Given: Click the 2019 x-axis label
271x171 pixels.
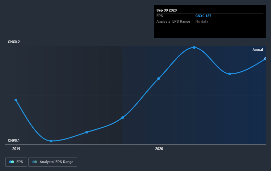Looking at the screenshot, I should coord(16,149).
